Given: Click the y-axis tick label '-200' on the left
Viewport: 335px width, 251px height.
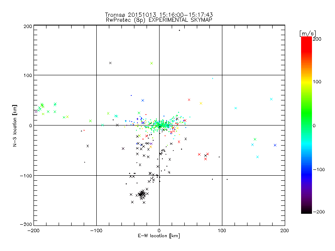Looking at the screenshot, I should 26,224.
